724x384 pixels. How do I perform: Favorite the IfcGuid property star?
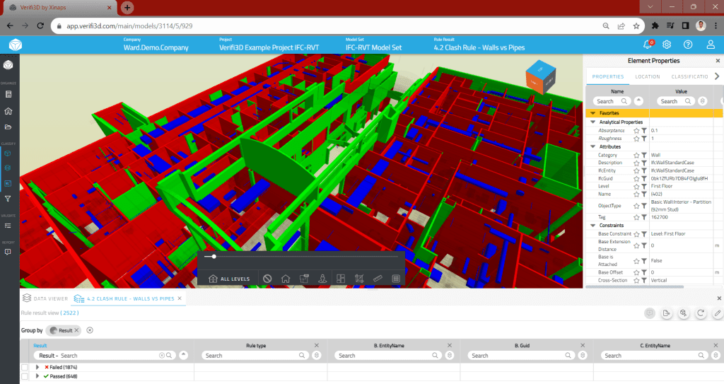click(636, 178)
